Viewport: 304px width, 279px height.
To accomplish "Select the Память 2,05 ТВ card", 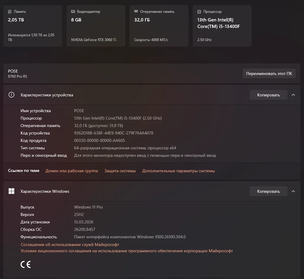I will (x=33, y=26).
